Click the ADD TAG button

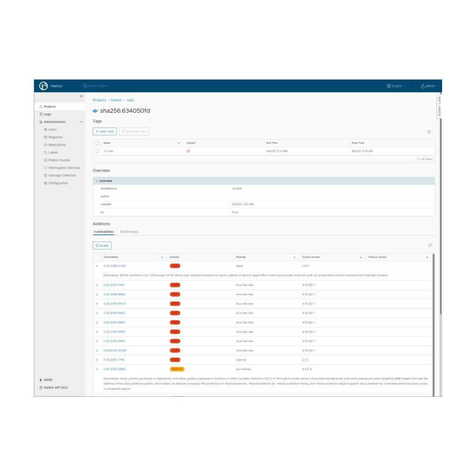coord(104,131)
